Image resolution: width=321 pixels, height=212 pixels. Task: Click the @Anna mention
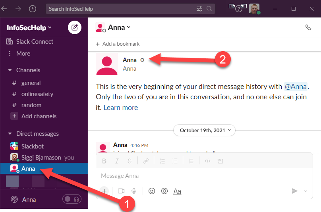[x=296, y=87]
